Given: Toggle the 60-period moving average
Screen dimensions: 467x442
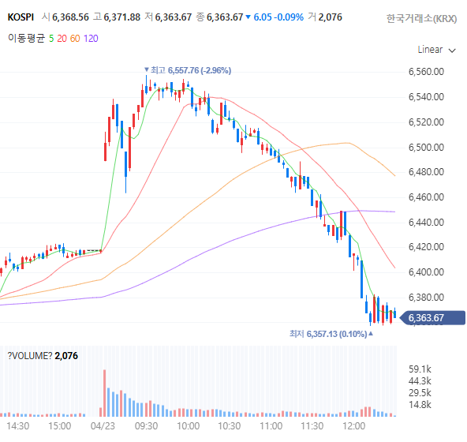Looking at the screenshot, I should click(75, 39).
